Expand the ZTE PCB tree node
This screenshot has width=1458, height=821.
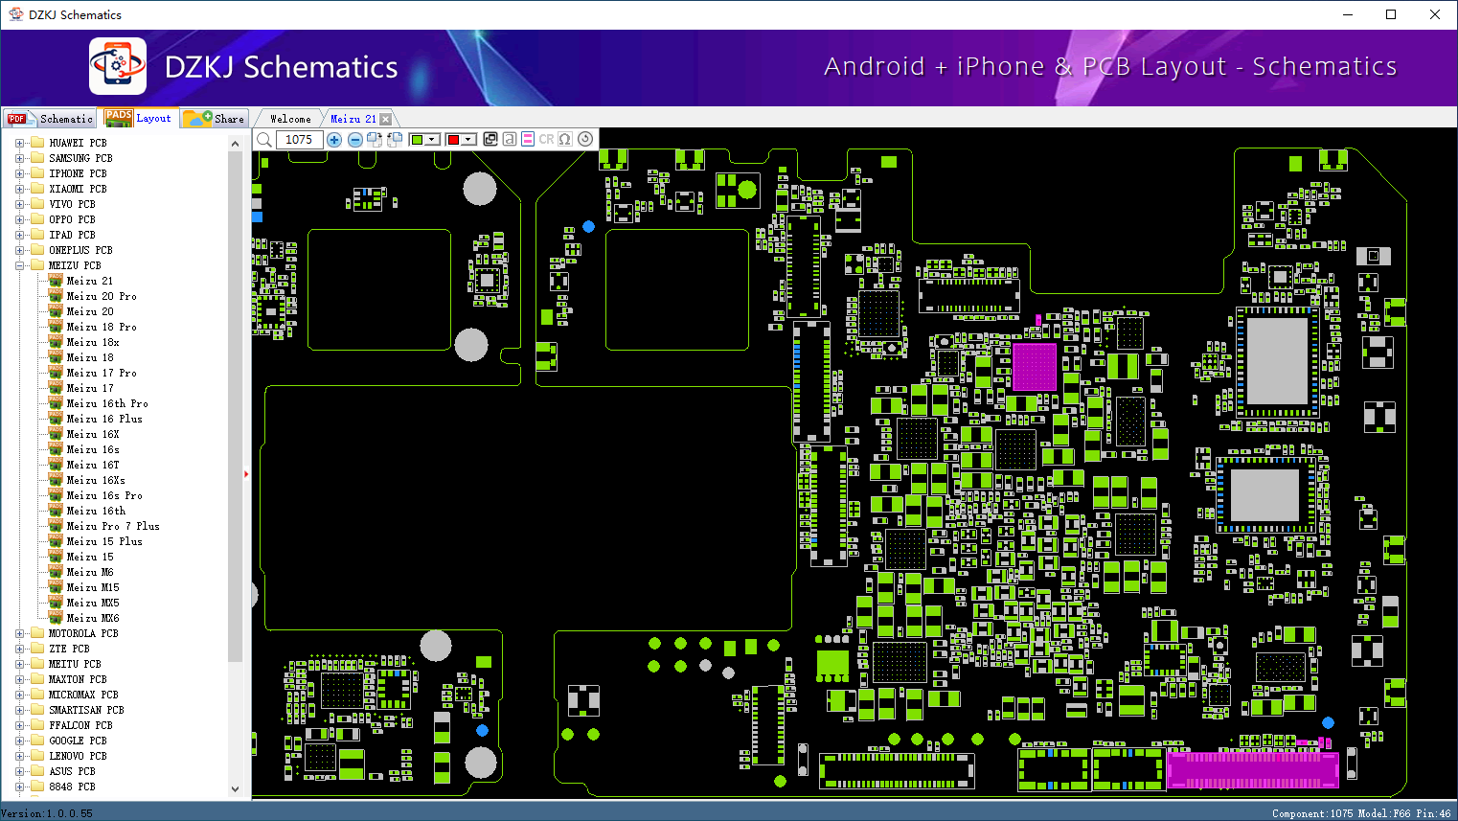coord(19,649)
